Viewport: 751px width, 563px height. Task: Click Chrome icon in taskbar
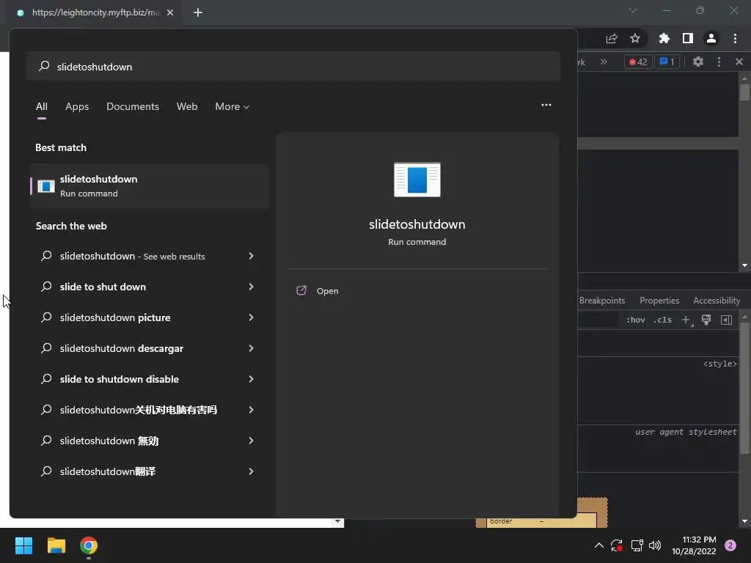pyautogui.click(x=89, y=545)
